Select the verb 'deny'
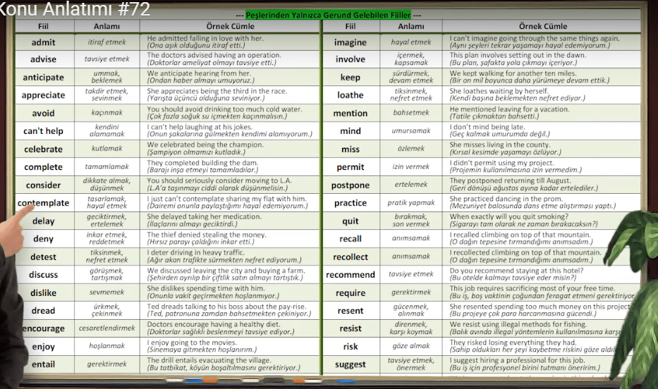The width and height of the screenshot is (658, 389). pos(43,239)
